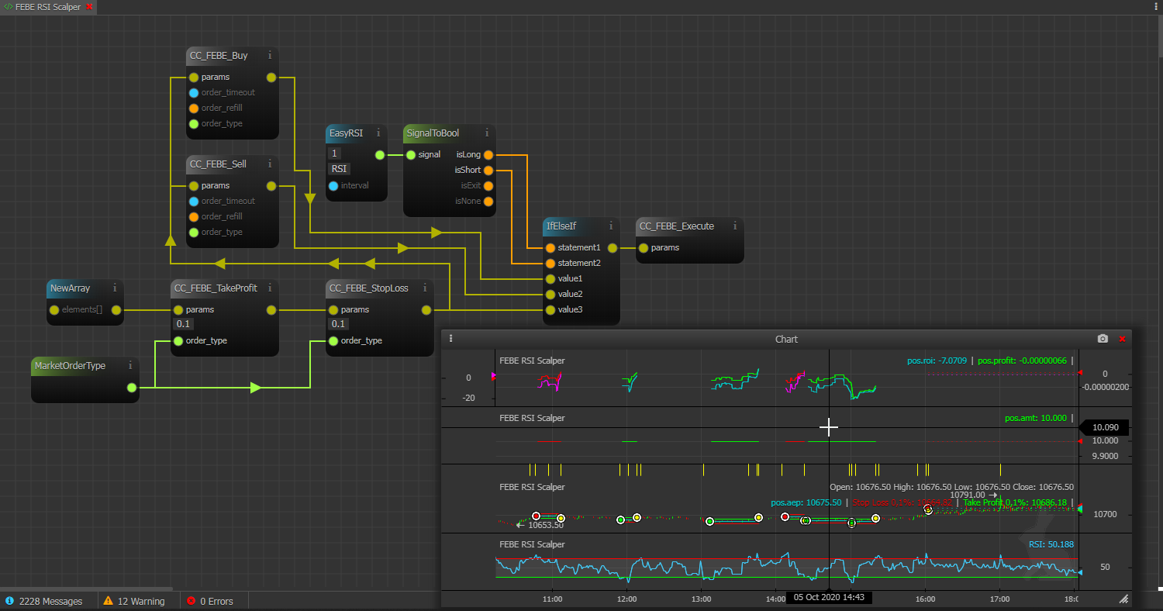
Task: Click the order_timeout port on CC_FEBE_Buy
Action: click(194, 92)
